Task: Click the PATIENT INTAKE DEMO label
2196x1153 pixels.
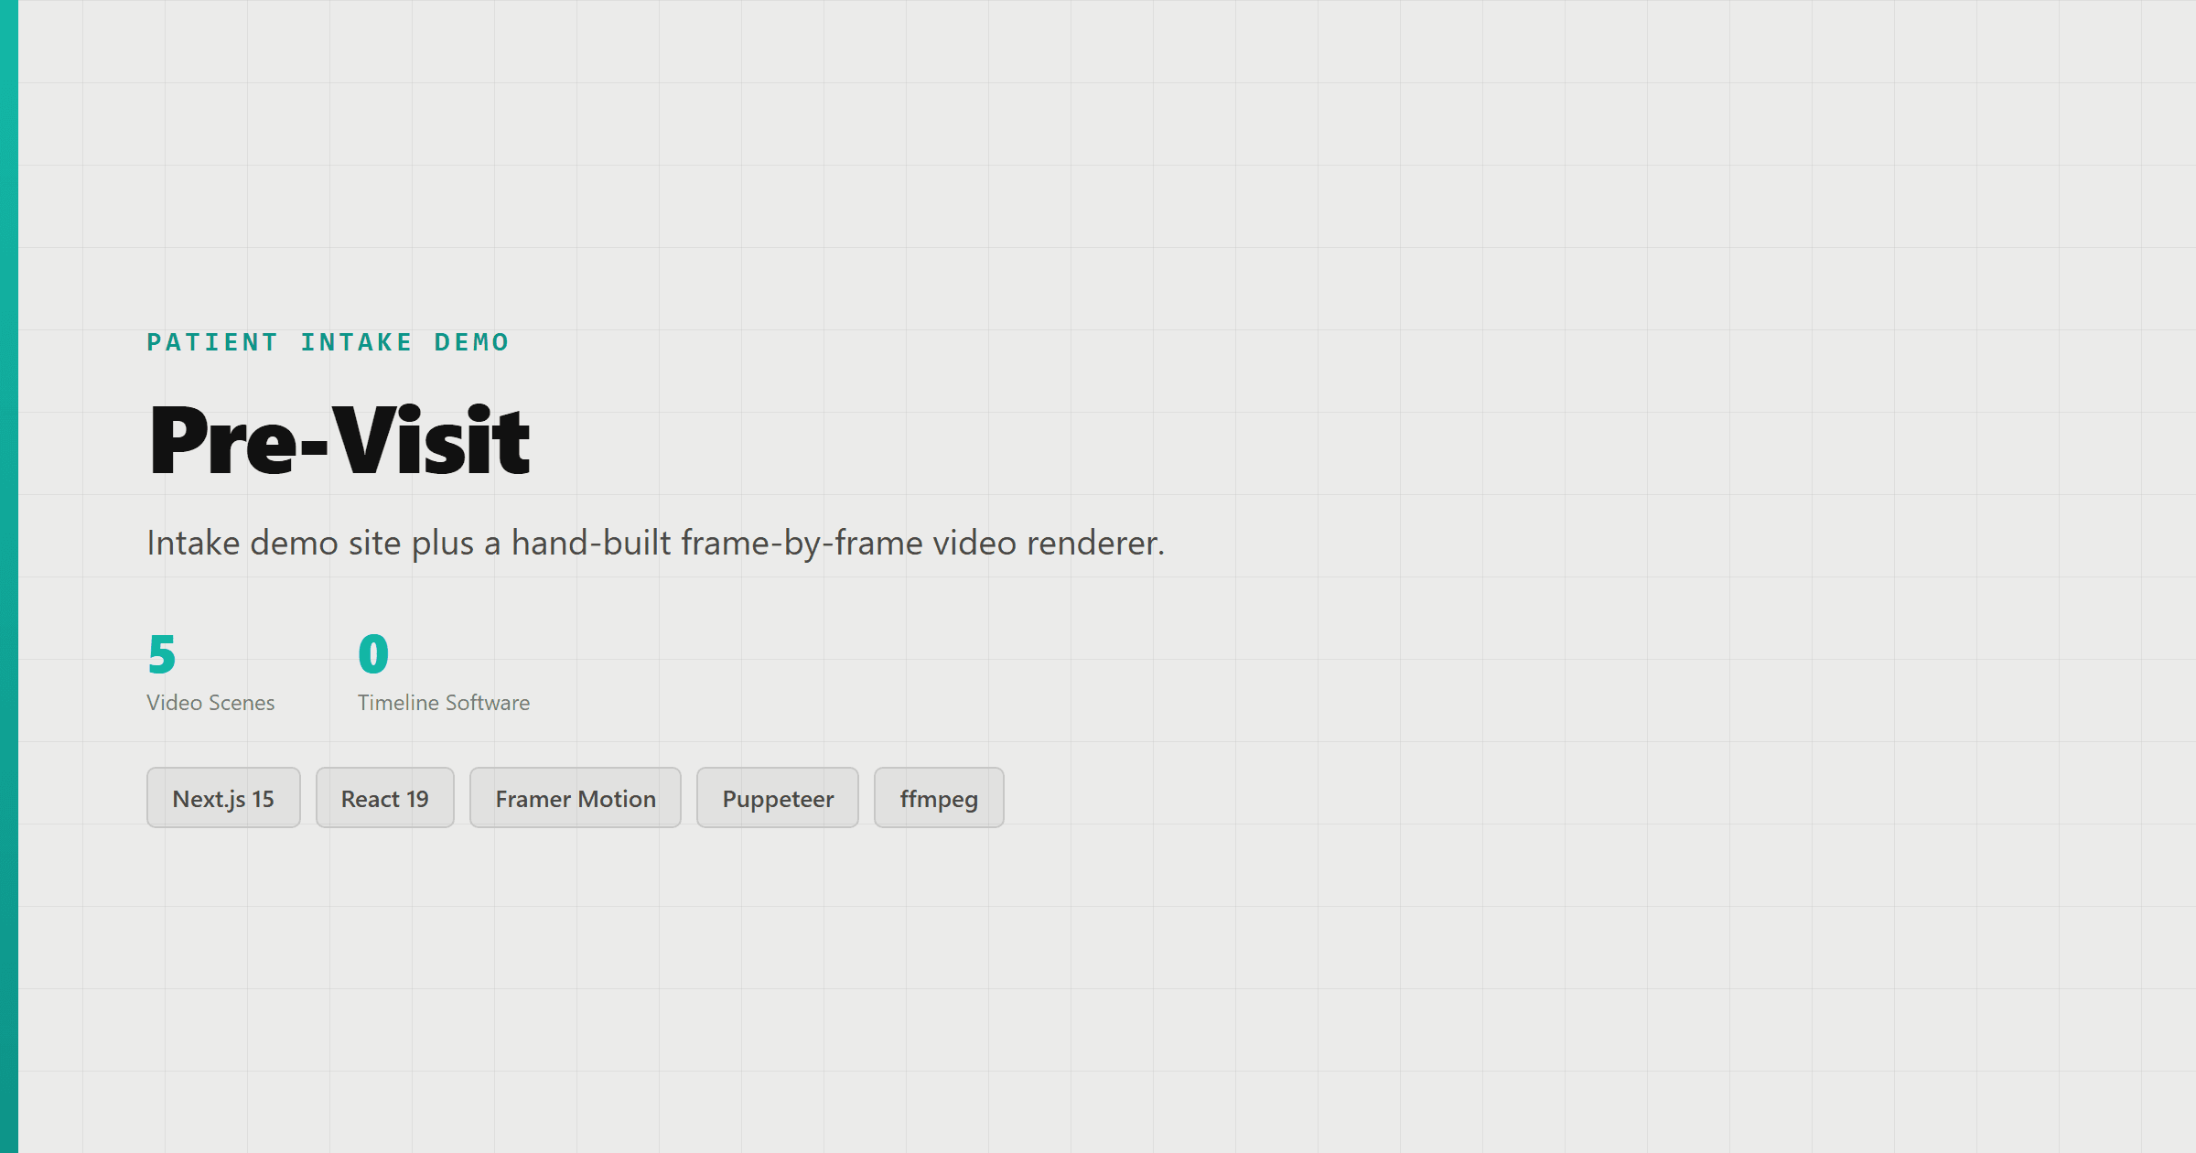Action: [328, 342]
